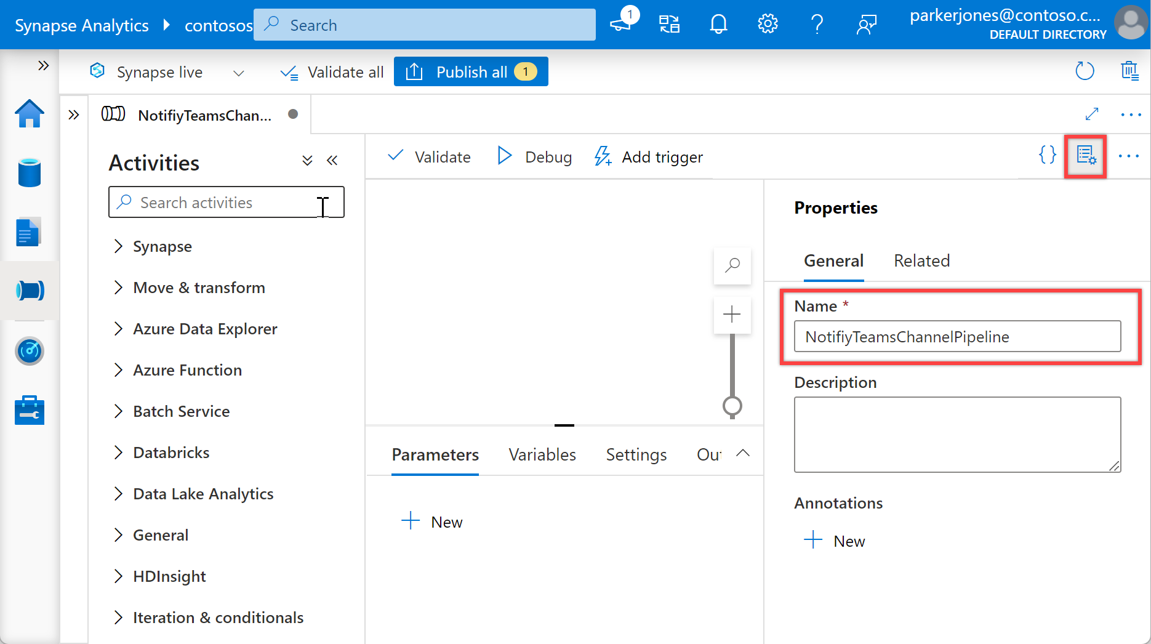Open the Develop hub document icon

click(28, 232)
